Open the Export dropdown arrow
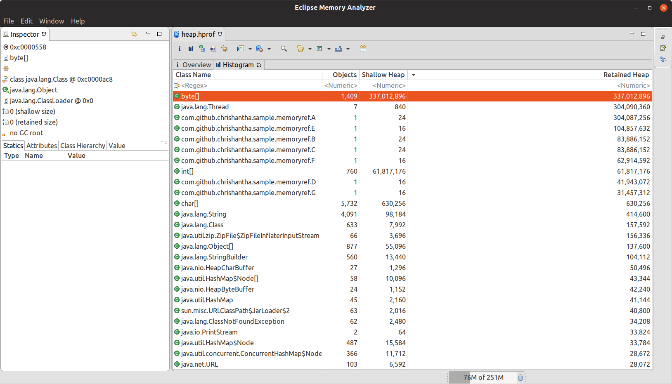This screenshot has width=672, height=384. (348, 49)
